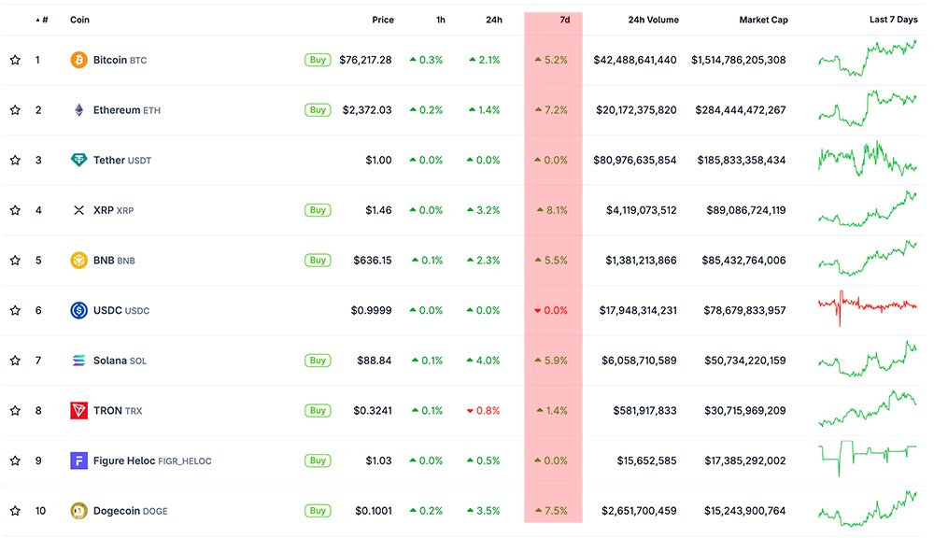Sort by the Last 7 Days column header

(892, 19)
